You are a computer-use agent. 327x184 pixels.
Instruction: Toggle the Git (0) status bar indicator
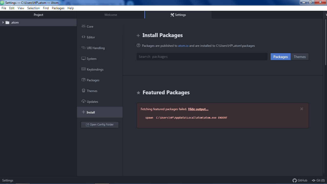coord(318,180)
